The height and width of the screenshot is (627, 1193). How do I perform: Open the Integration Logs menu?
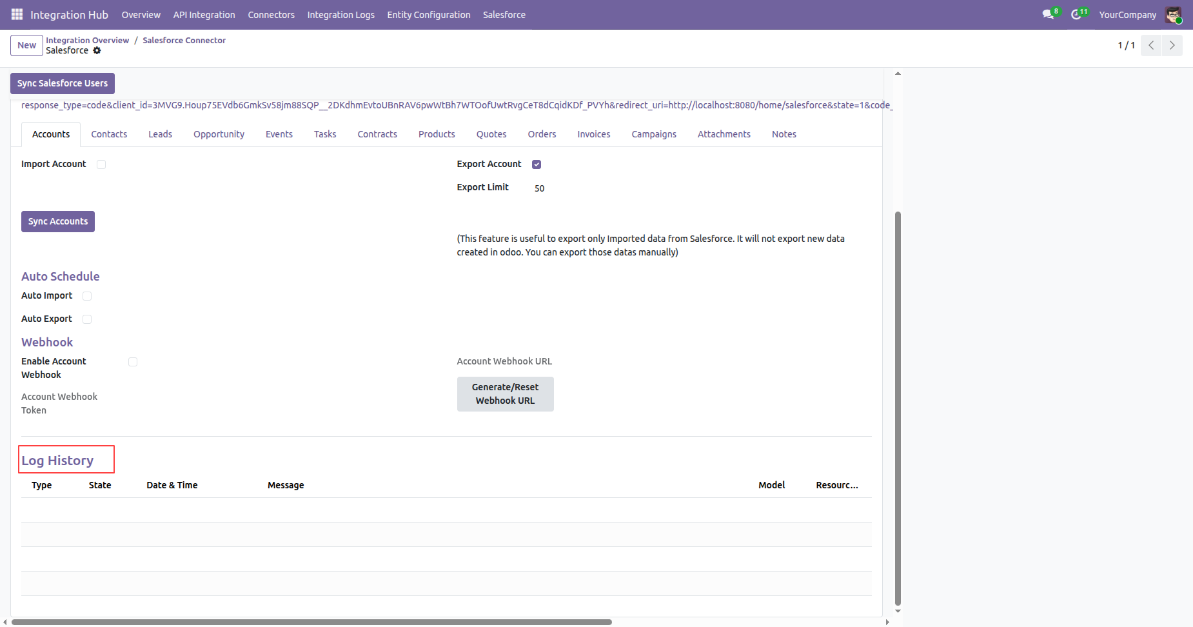[340, 15]
